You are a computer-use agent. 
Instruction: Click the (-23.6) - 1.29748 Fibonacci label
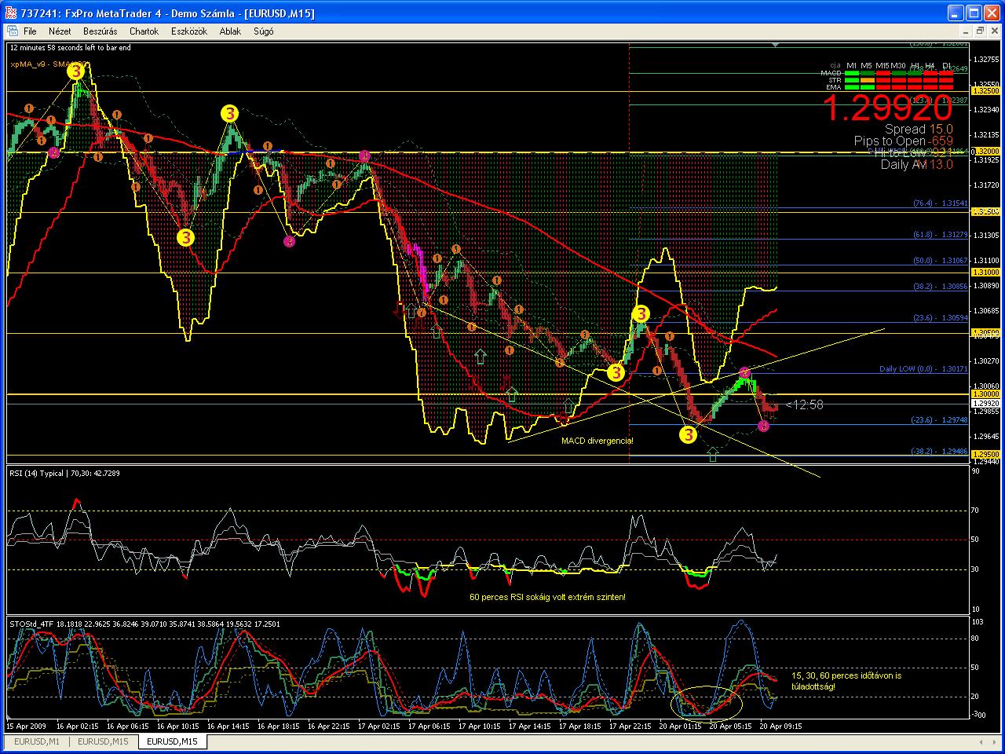[x=940, y=420]
